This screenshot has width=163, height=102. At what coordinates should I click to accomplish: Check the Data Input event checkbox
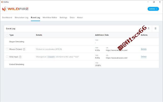(7, 57)
